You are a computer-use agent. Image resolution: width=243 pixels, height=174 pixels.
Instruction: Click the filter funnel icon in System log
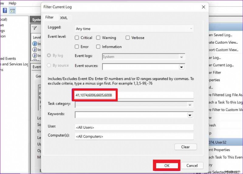tap(35, 28)
